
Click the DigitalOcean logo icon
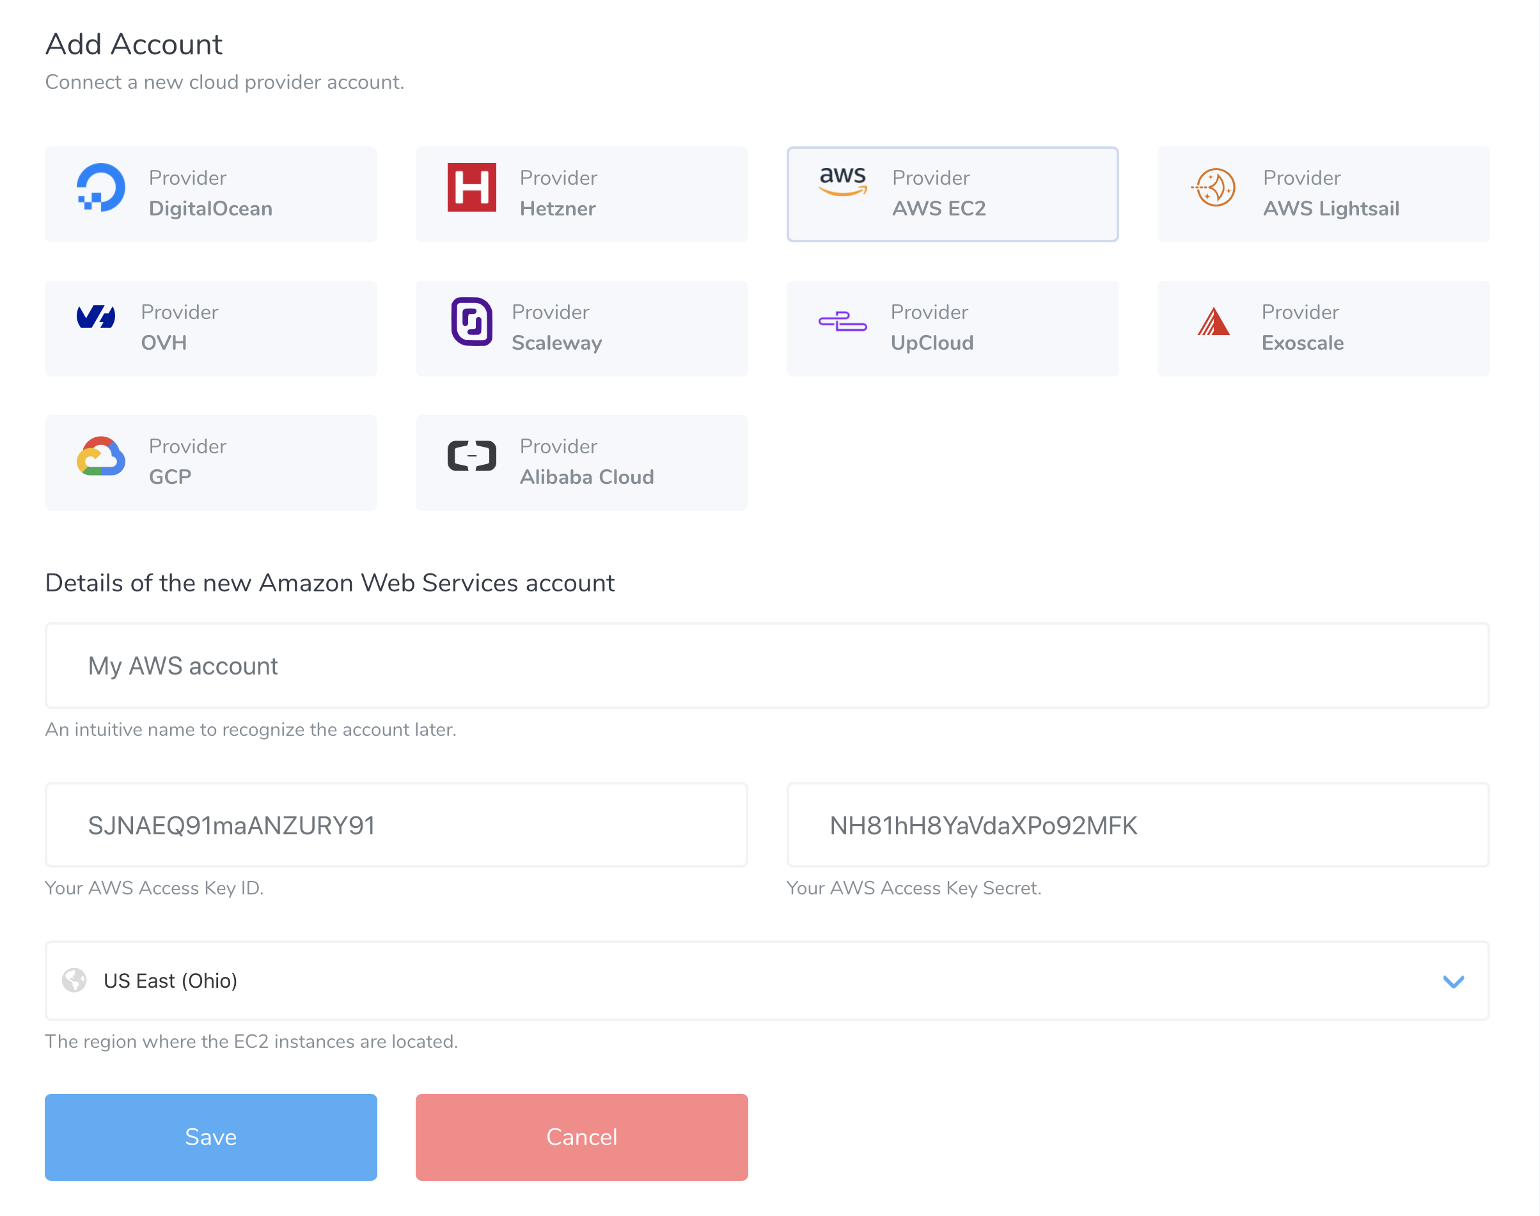101,188
